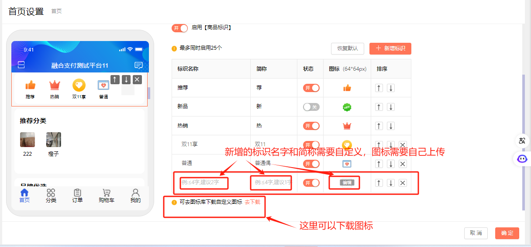The width and height of the screenshot is (531, 247).
Task: Close the phone preview badge module
Action: [137, 79]
